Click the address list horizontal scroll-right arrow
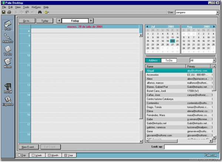The height and width of the screenshot is (162, 222). (x=211, y=141)
